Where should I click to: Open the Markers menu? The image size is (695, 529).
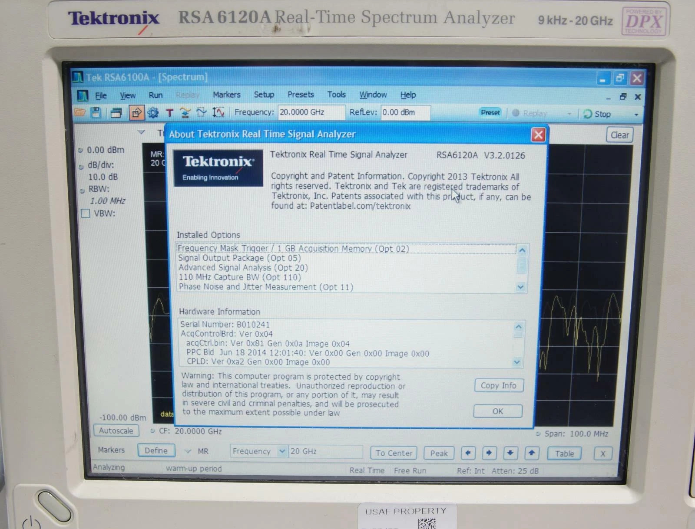(226, 95)
